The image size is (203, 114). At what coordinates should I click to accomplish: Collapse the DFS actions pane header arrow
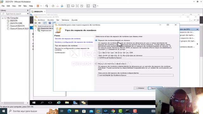tap(197, 29)
